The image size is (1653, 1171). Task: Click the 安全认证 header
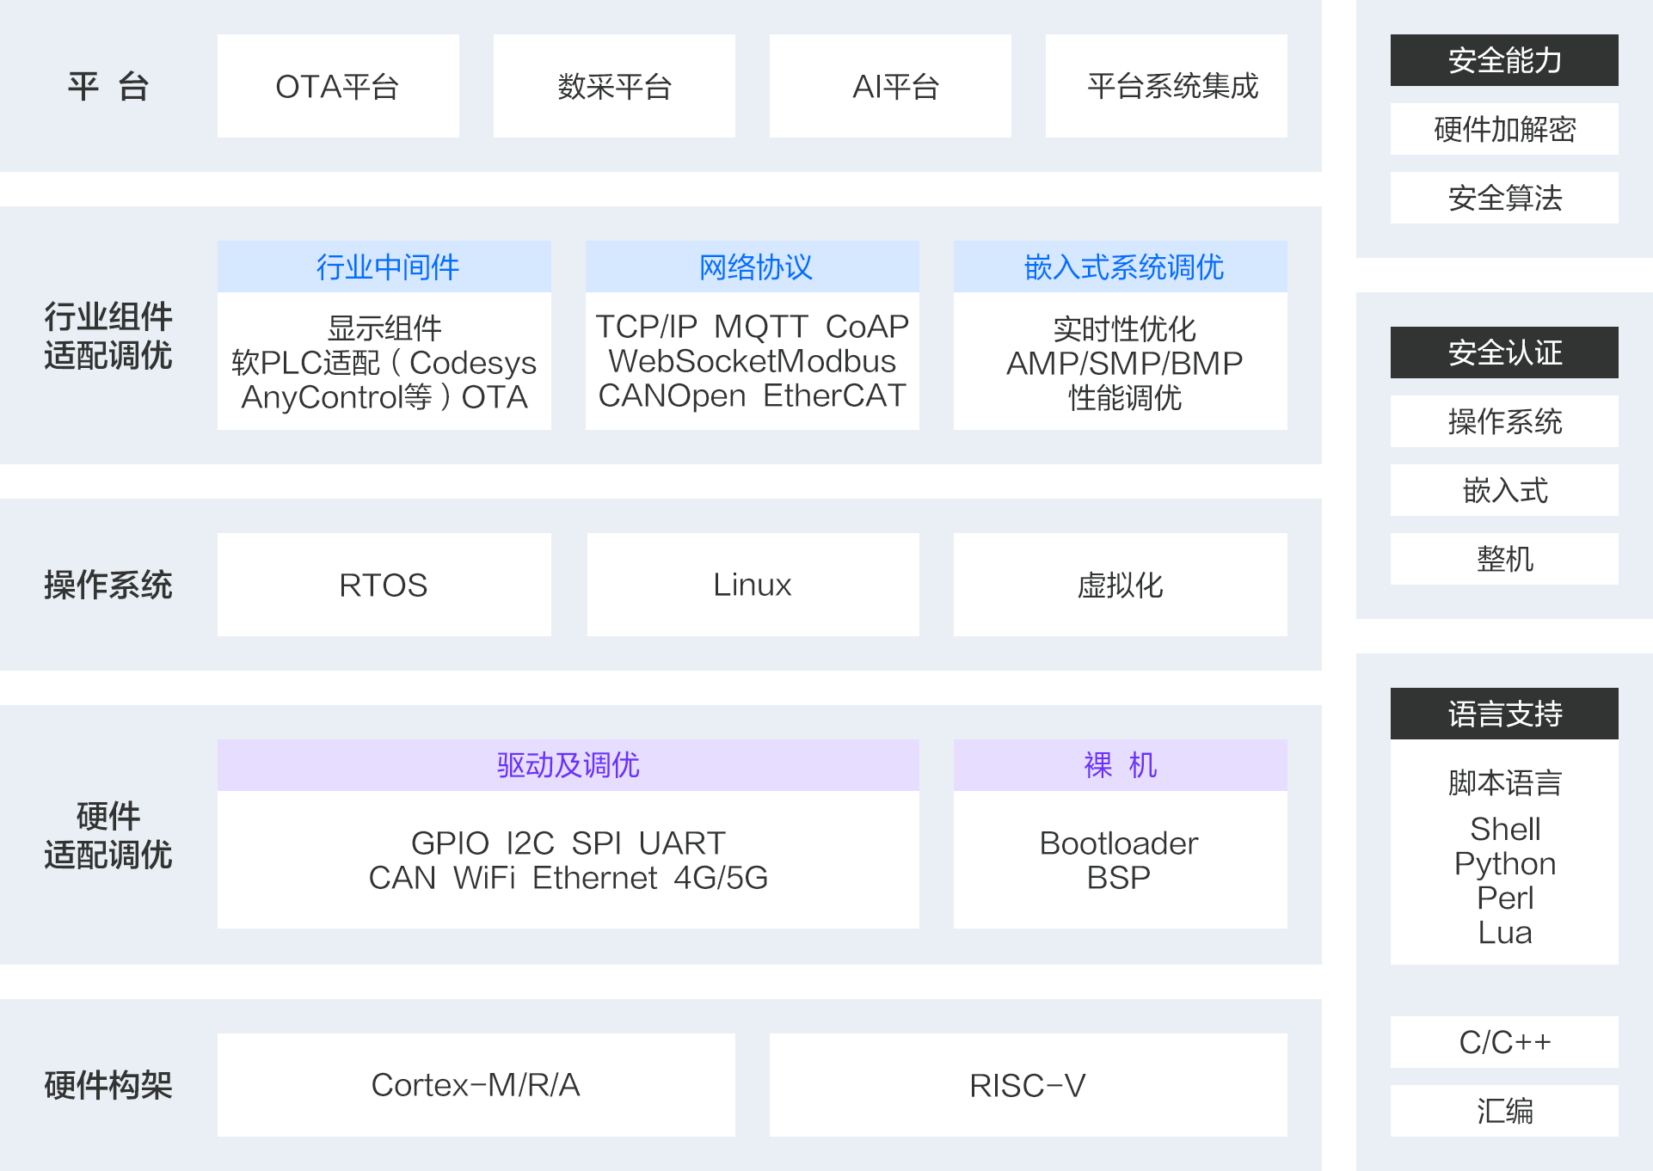(1504, 353)
